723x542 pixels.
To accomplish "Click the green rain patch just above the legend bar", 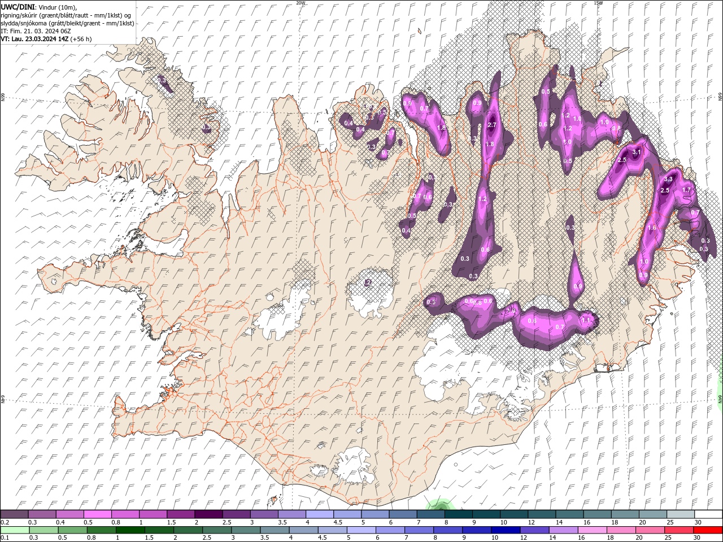I will pos(439,505).
